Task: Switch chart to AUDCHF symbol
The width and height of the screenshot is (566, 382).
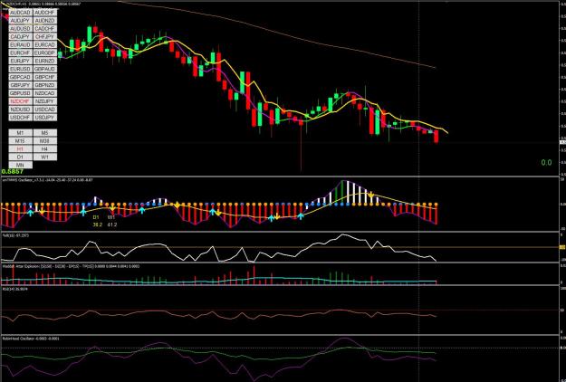Action: (44, 13)
